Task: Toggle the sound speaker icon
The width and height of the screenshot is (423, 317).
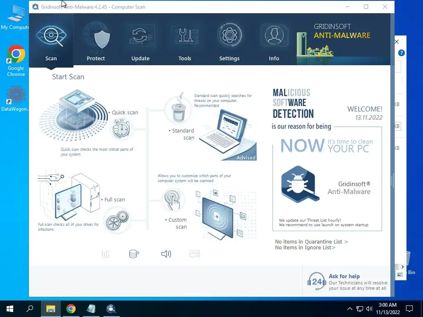Action: 166,254
